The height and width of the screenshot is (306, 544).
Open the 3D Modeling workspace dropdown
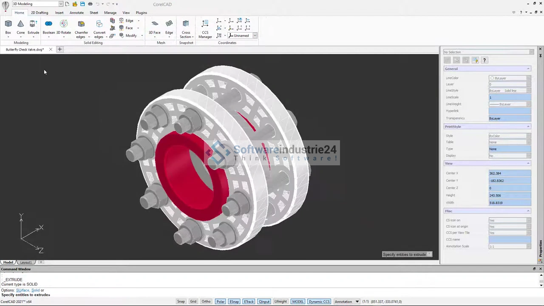[61, 4]
